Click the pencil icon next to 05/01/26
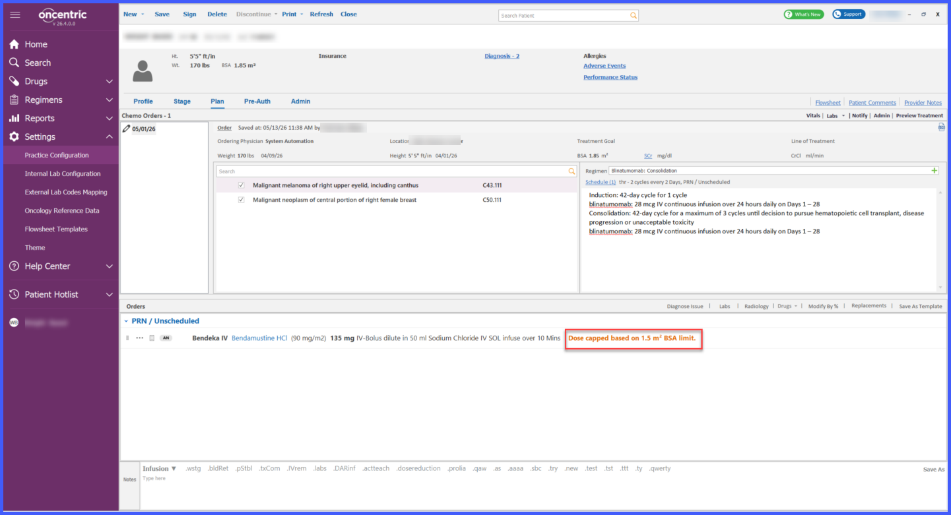 [x=127, y=129]
